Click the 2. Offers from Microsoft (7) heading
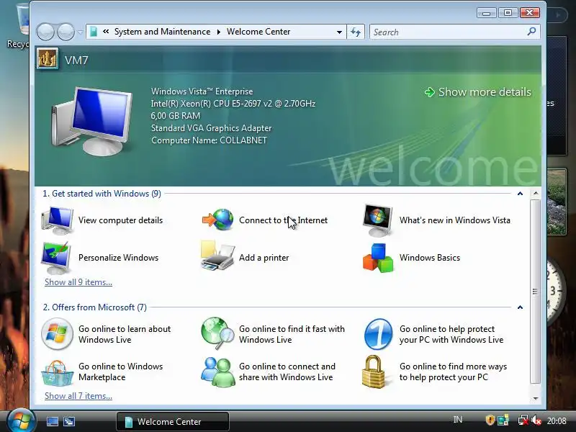 tap(95, 307)
